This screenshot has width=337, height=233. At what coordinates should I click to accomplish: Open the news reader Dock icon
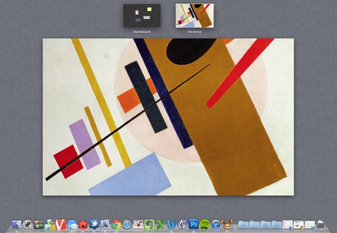(x=138, y=225)
